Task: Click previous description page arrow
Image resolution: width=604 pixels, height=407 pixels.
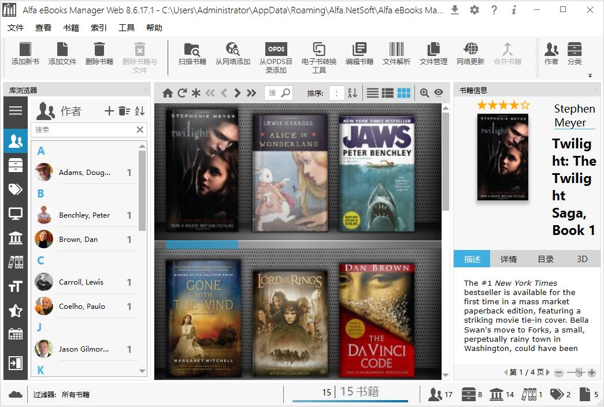Action: pos(506,372)
